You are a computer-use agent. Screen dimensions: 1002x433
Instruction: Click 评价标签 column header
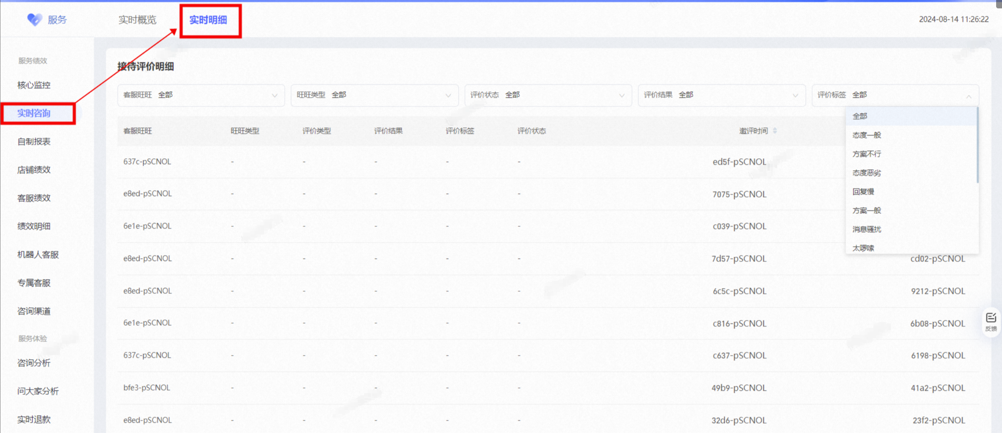click(460, 131)
